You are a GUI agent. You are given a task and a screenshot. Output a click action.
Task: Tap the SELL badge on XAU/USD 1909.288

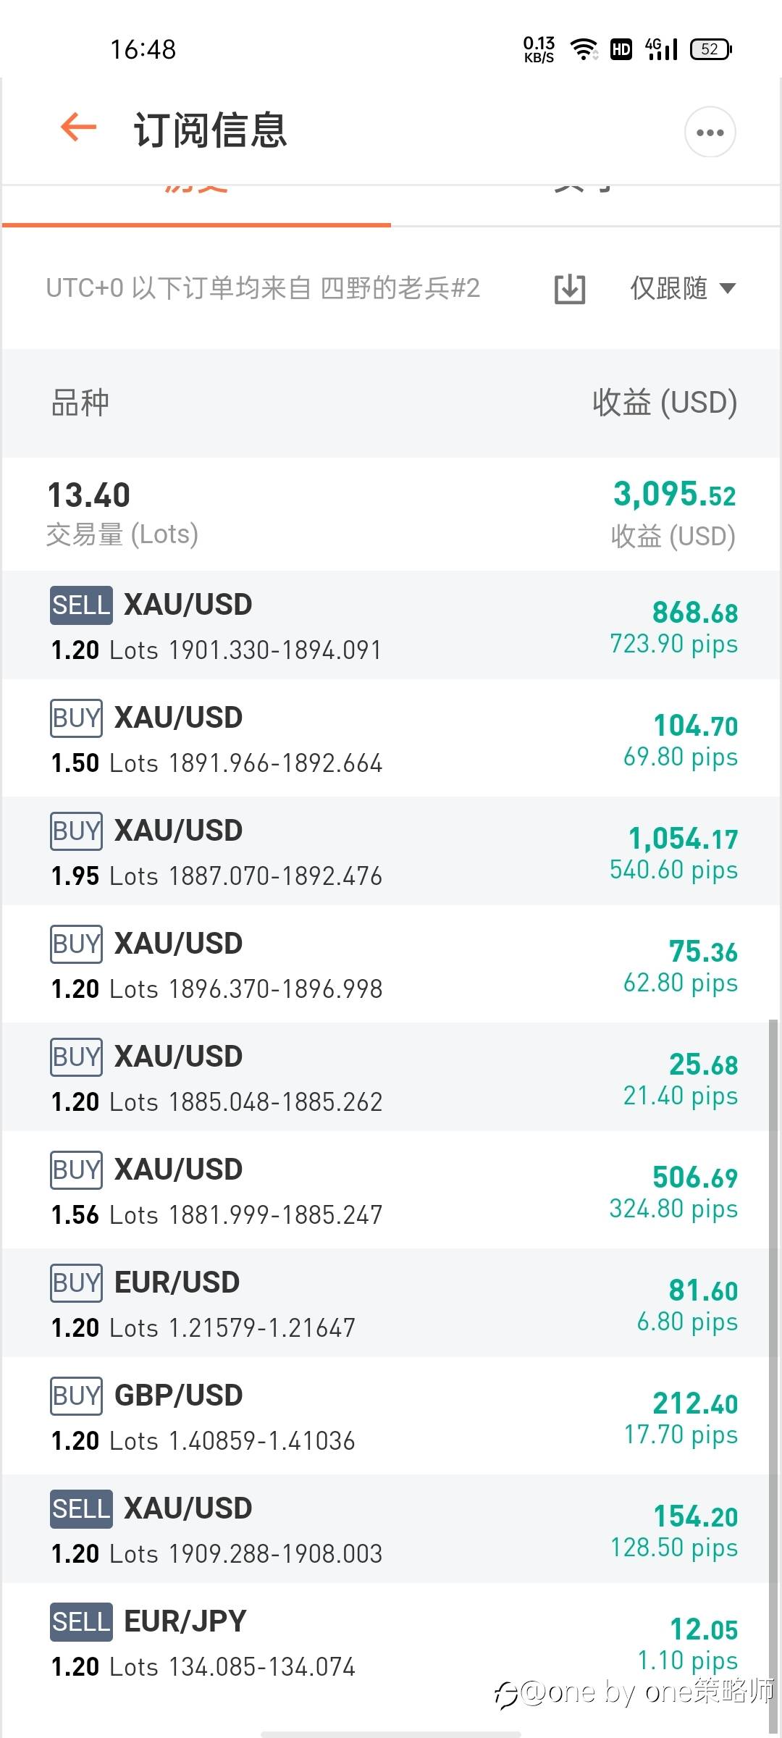click(81, 1509)
